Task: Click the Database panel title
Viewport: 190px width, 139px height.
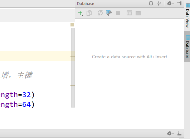Action: 86,4
